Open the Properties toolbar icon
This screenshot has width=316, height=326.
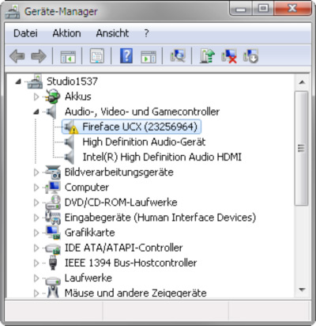tap(97, 56)
